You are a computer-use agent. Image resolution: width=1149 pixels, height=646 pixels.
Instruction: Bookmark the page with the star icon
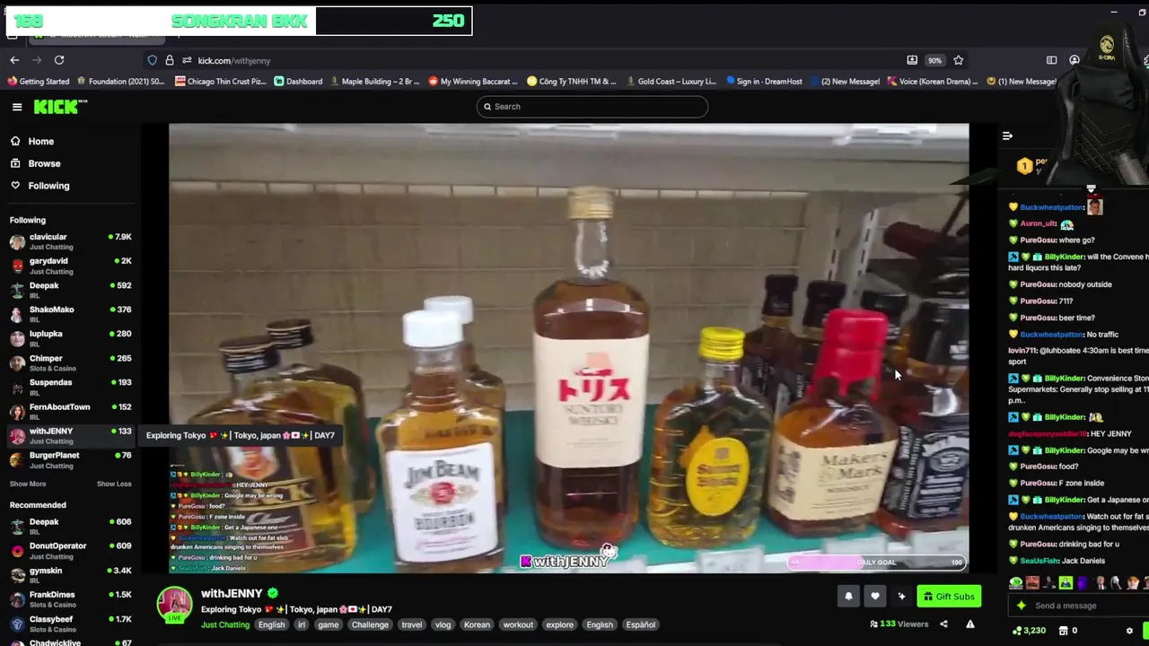[x=959, y=60]
